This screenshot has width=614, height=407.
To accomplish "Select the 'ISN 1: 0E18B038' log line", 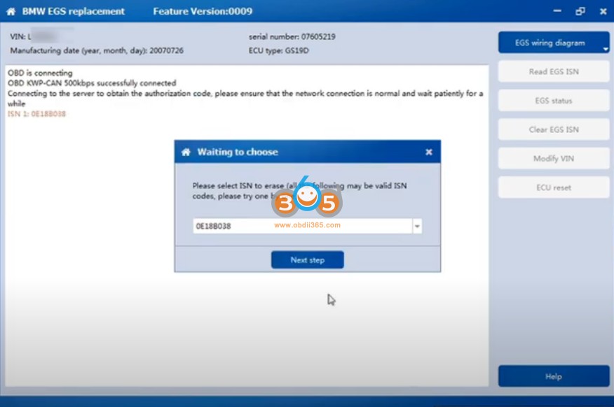I will 37,114.
